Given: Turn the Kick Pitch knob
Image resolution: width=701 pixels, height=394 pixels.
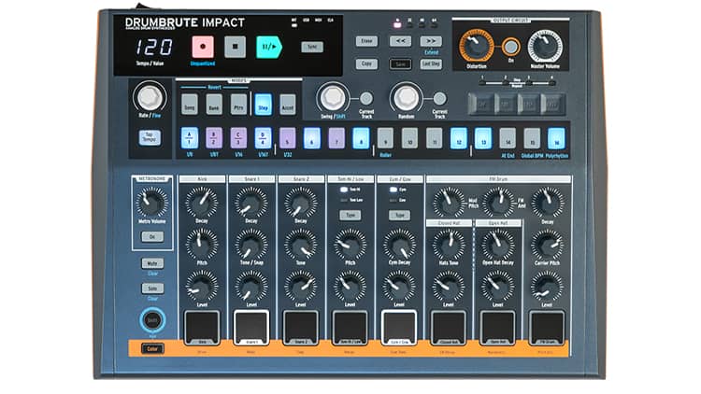Looking at the screenshot, I should [x=202, y=244].
